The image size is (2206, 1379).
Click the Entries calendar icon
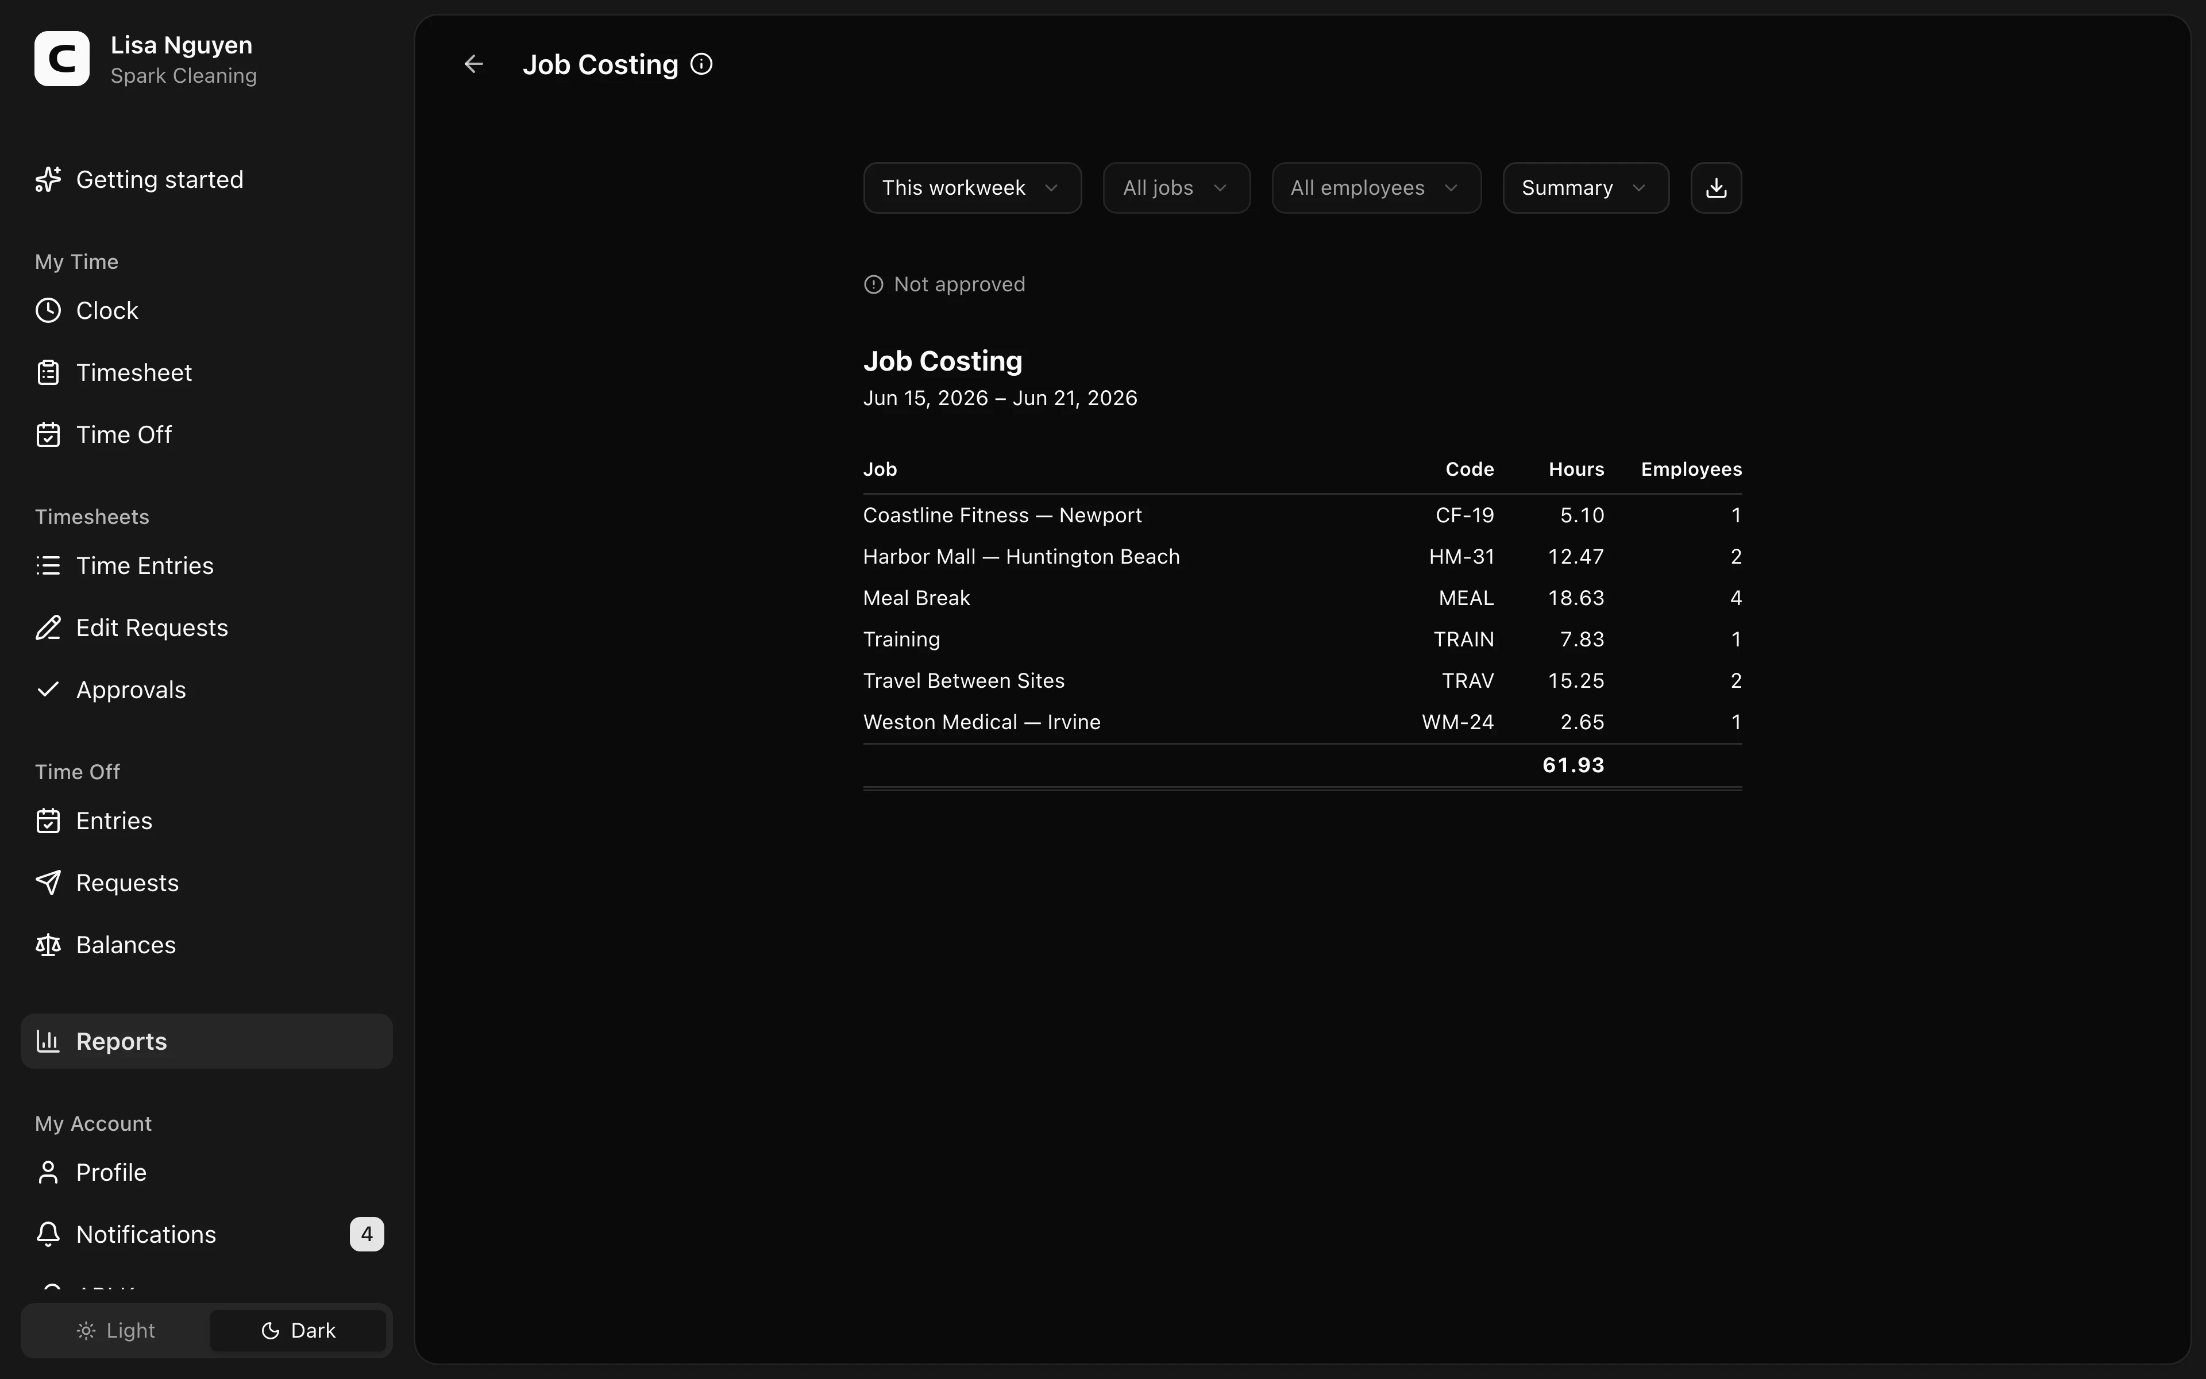pos(48,822)
